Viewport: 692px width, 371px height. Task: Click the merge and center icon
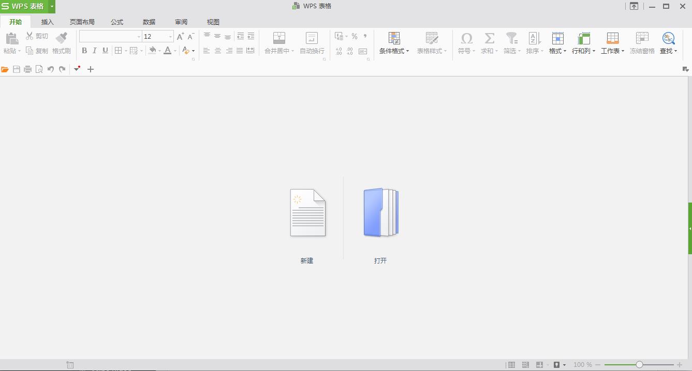[x=279, y=38]
